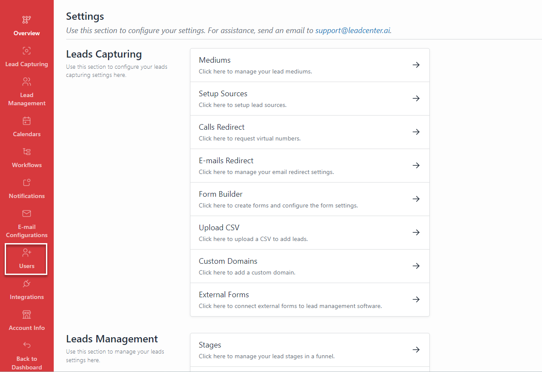The image size is (542, 372).
Task: Click the Lead Capturing scan icon
Action: pos(27,51)
